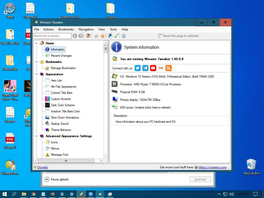264x198 pixels.
Task: Collapse the Appearance tree node
Action: (x=36, y=74)
